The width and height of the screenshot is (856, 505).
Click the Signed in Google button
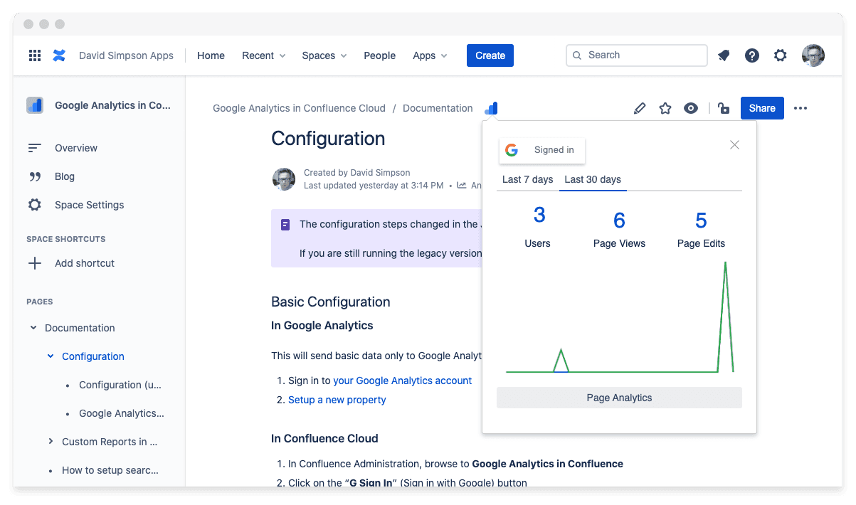[542, 150]
